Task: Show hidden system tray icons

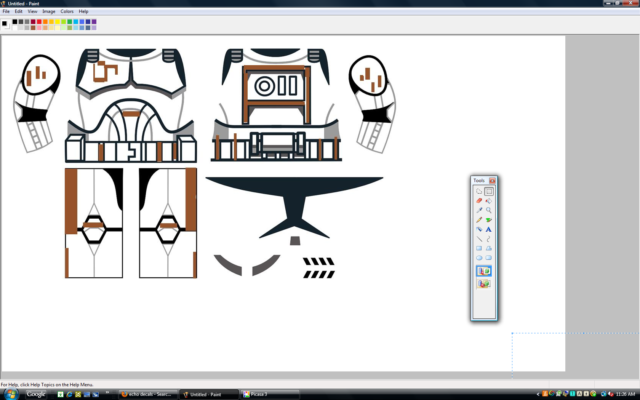Action: 538,394
